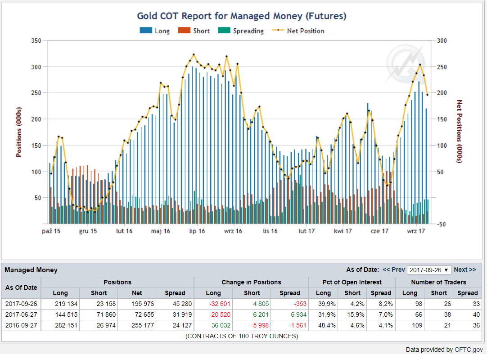This screenshot has height=354, width=487.
Task: Click the Change in Positions group header
Action: 251,282
